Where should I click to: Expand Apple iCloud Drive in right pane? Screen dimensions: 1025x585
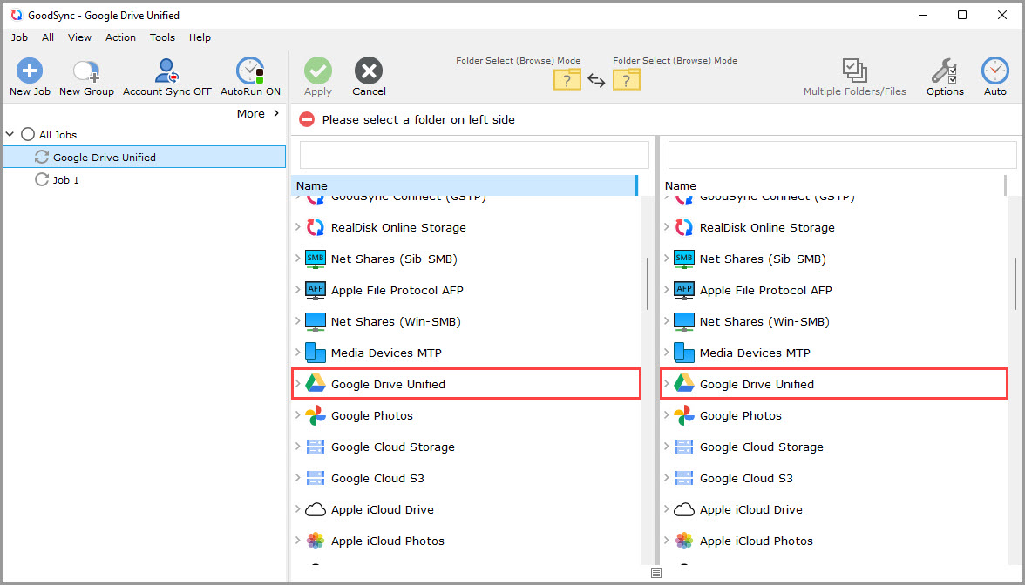[x=666, y=509]
